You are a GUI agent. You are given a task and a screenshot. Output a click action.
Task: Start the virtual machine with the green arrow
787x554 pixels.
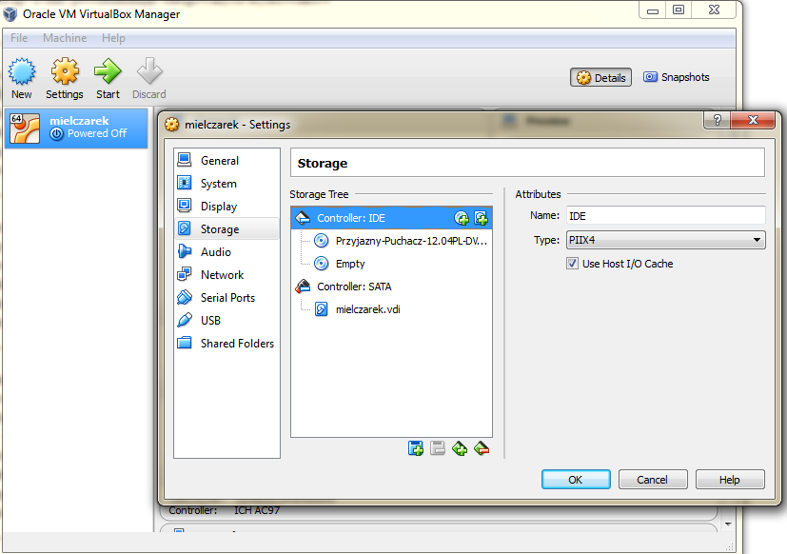pyautogui.click(x=108, y=71)
